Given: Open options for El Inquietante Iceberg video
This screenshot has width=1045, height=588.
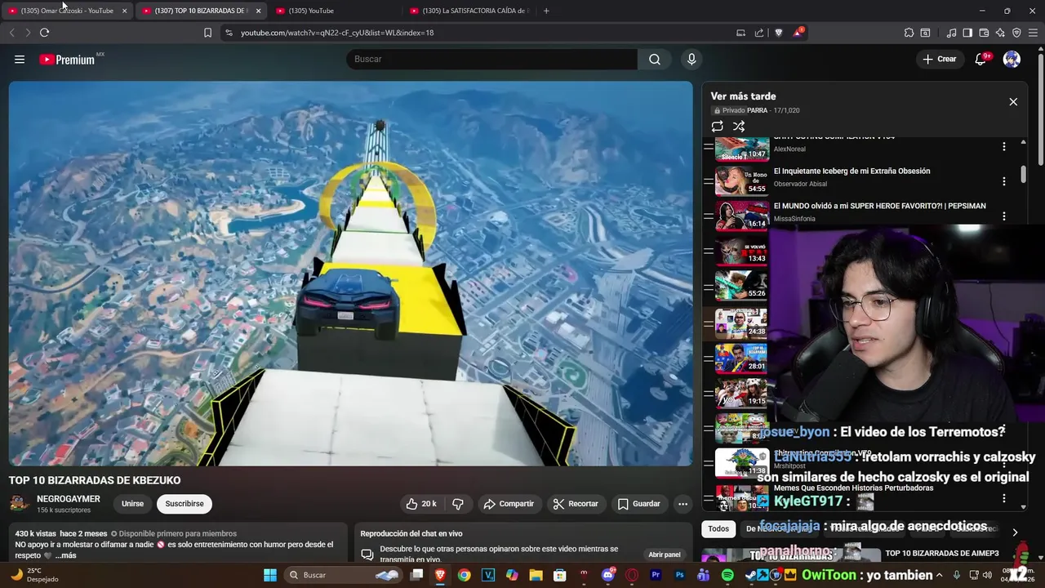Looking at the screenshot, I should coord(1004,181).
